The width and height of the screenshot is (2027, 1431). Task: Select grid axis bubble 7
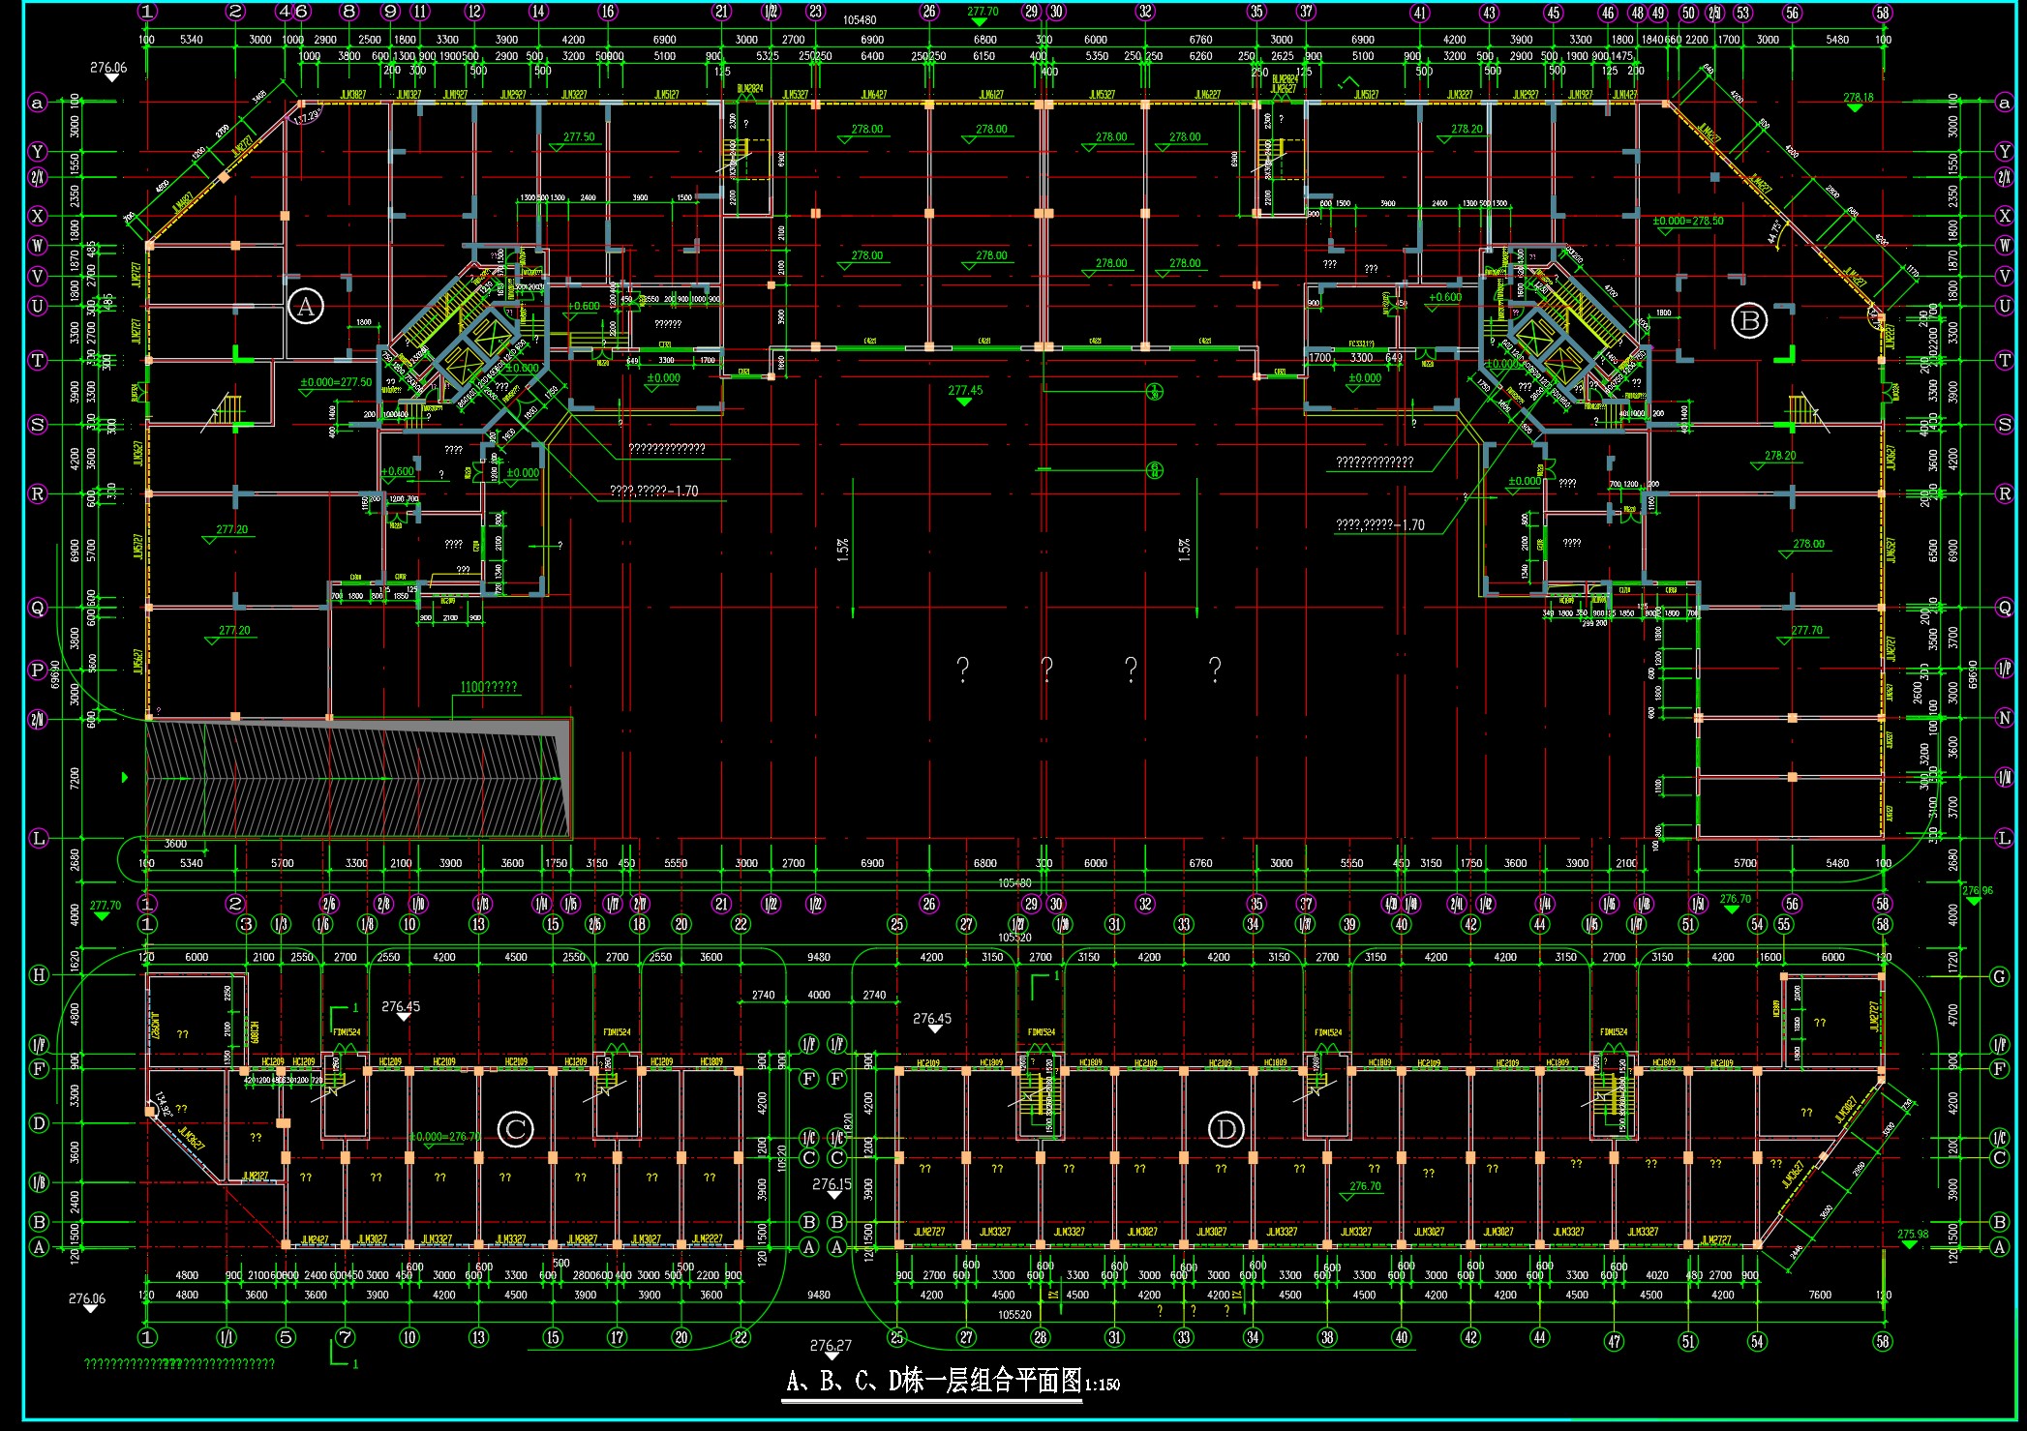click(346, 1337)
